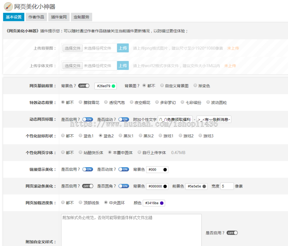Toggle the 是否圆角 switch for scrollbar
Screen dimensions: 288x246
[124, 186]
